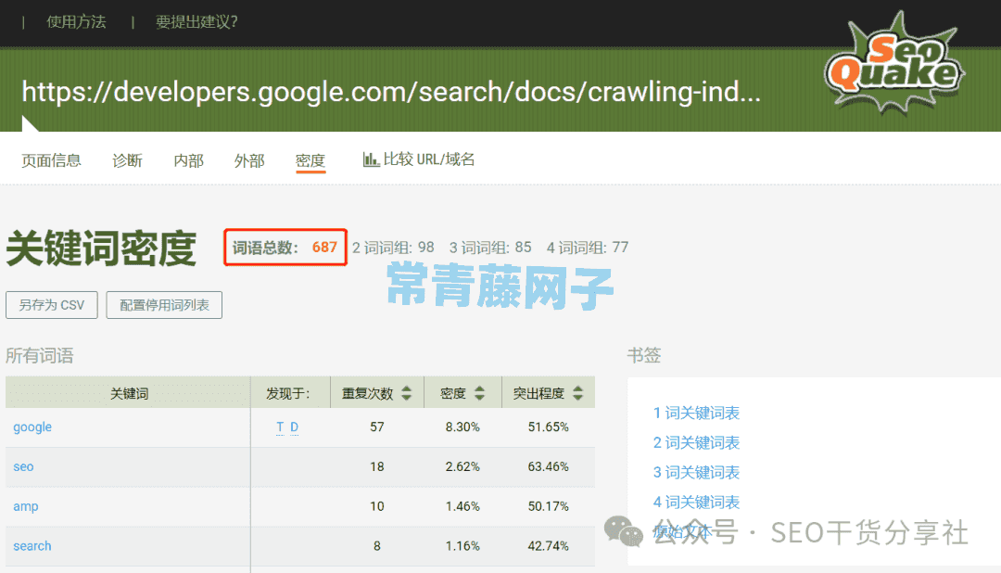1001x573 pixels.
Task: Switch to the 诊断 tab
Action: coord(127,160)
